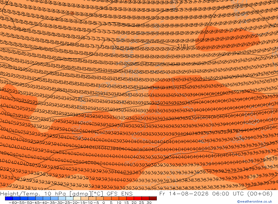Click the legend swatch between -60 and -55

(16, 198)
